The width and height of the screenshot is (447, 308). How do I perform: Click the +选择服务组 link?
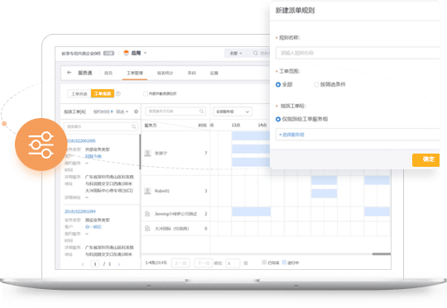(x=291, y=135)
